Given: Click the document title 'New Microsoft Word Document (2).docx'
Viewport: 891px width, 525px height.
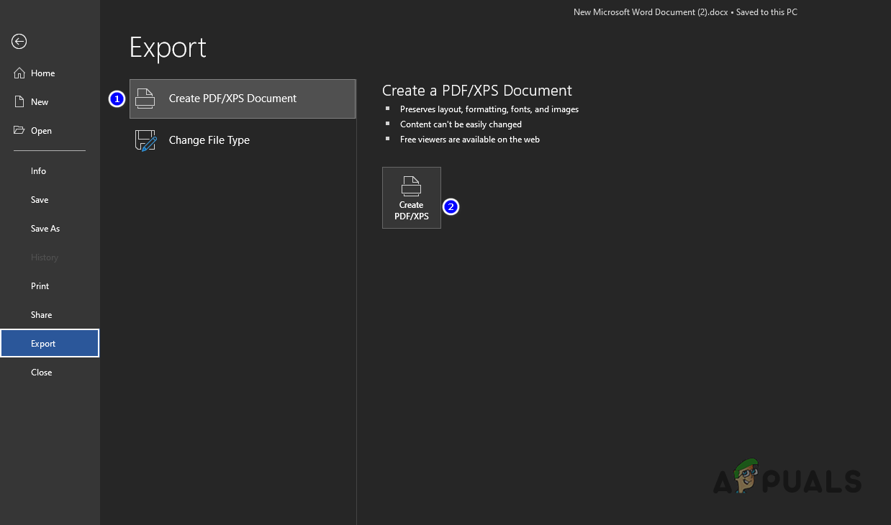Looking at the screenshot, I should pos(650,12).
